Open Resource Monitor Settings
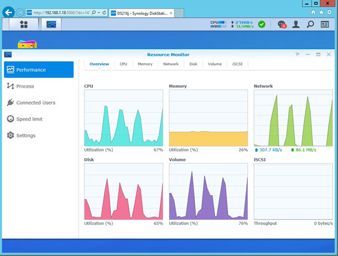Image resolution: width=338 pixels, height=256 pixels. [x=25, y=135]
